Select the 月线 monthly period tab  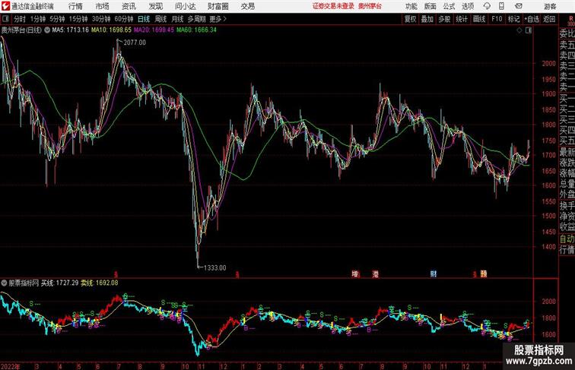coord(177,19)
